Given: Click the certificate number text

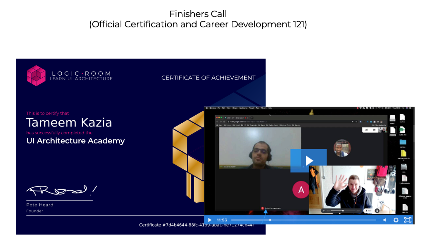Looking at the screenshot, I should click(x=197, y=225).
